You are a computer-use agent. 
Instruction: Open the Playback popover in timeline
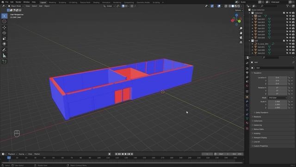(12, 154)
